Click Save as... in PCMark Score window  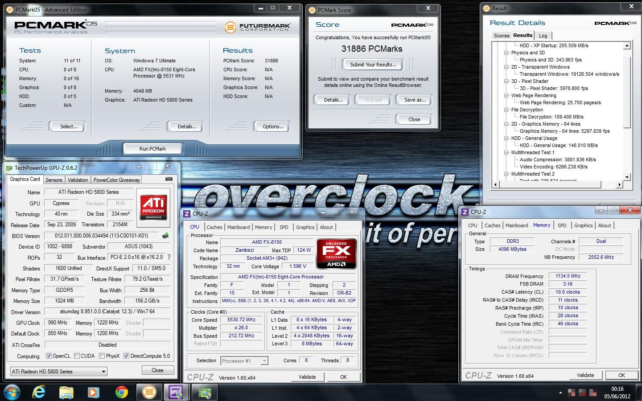tap(415, 100)
